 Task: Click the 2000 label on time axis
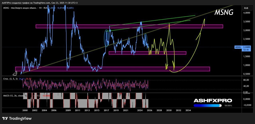[25, 110]
